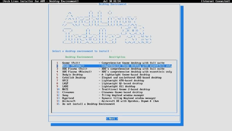
Task: Click the Next button
Action: tap(112, 119)
